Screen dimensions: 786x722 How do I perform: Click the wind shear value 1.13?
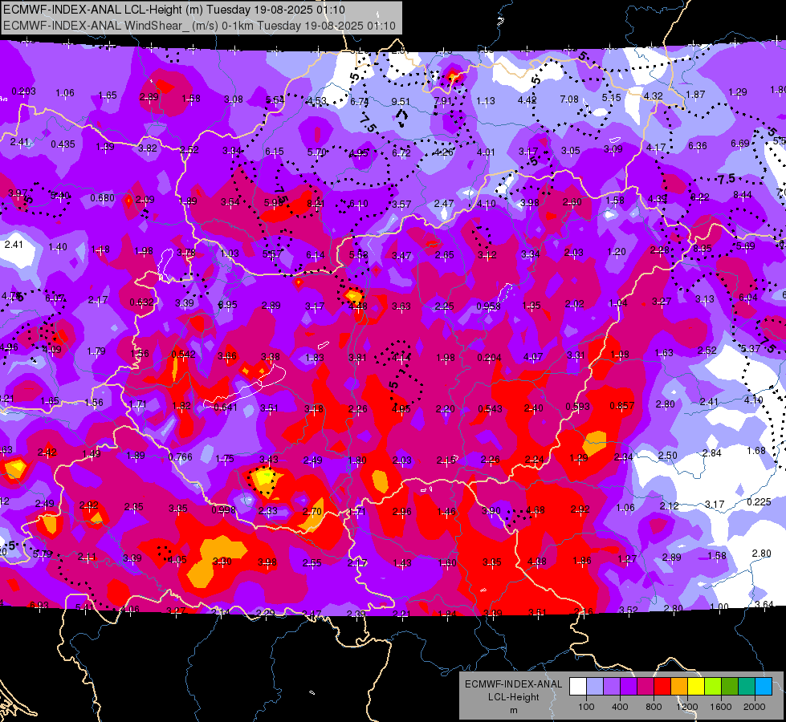click(485, 101)
